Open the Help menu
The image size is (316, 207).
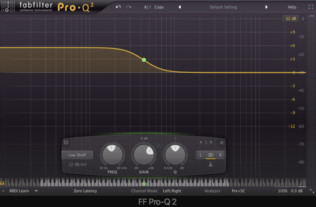291,7
